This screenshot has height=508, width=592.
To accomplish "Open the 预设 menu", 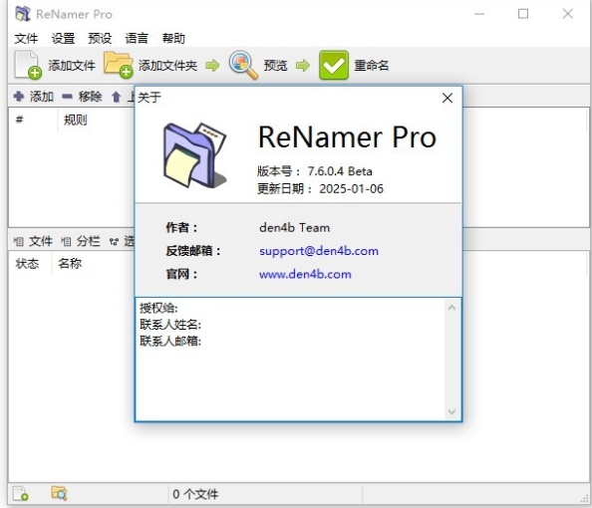I will [100, 38].
